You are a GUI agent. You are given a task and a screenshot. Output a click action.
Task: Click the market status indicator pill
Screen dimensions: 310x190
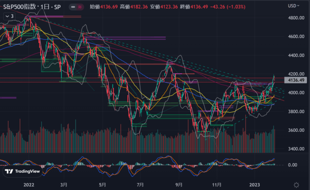(76, 7)
